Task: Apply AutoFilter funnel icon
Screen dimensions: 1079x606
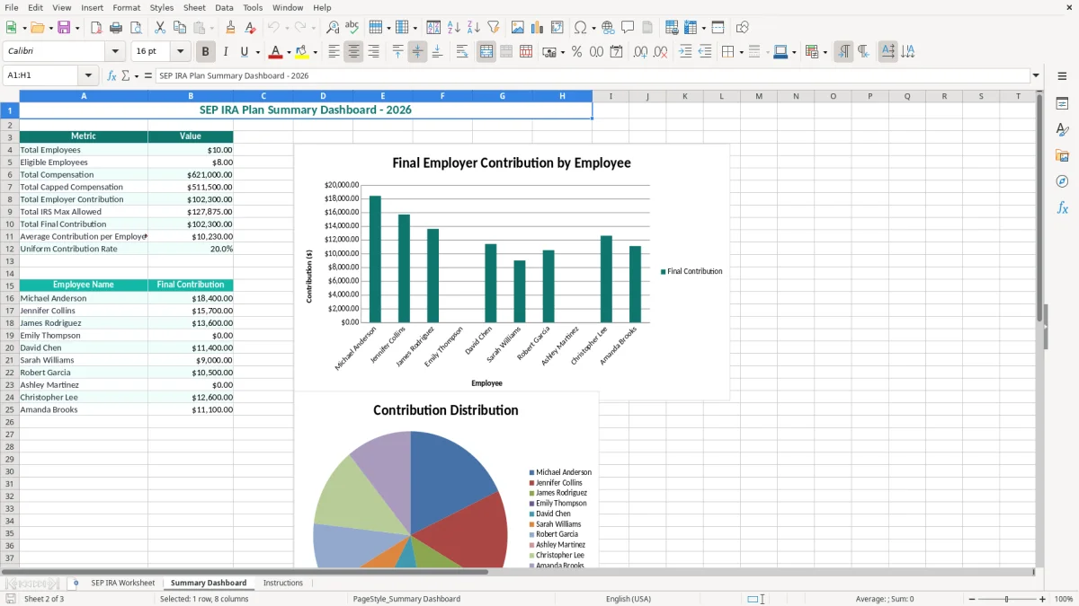Action: (x=494, y=28)
